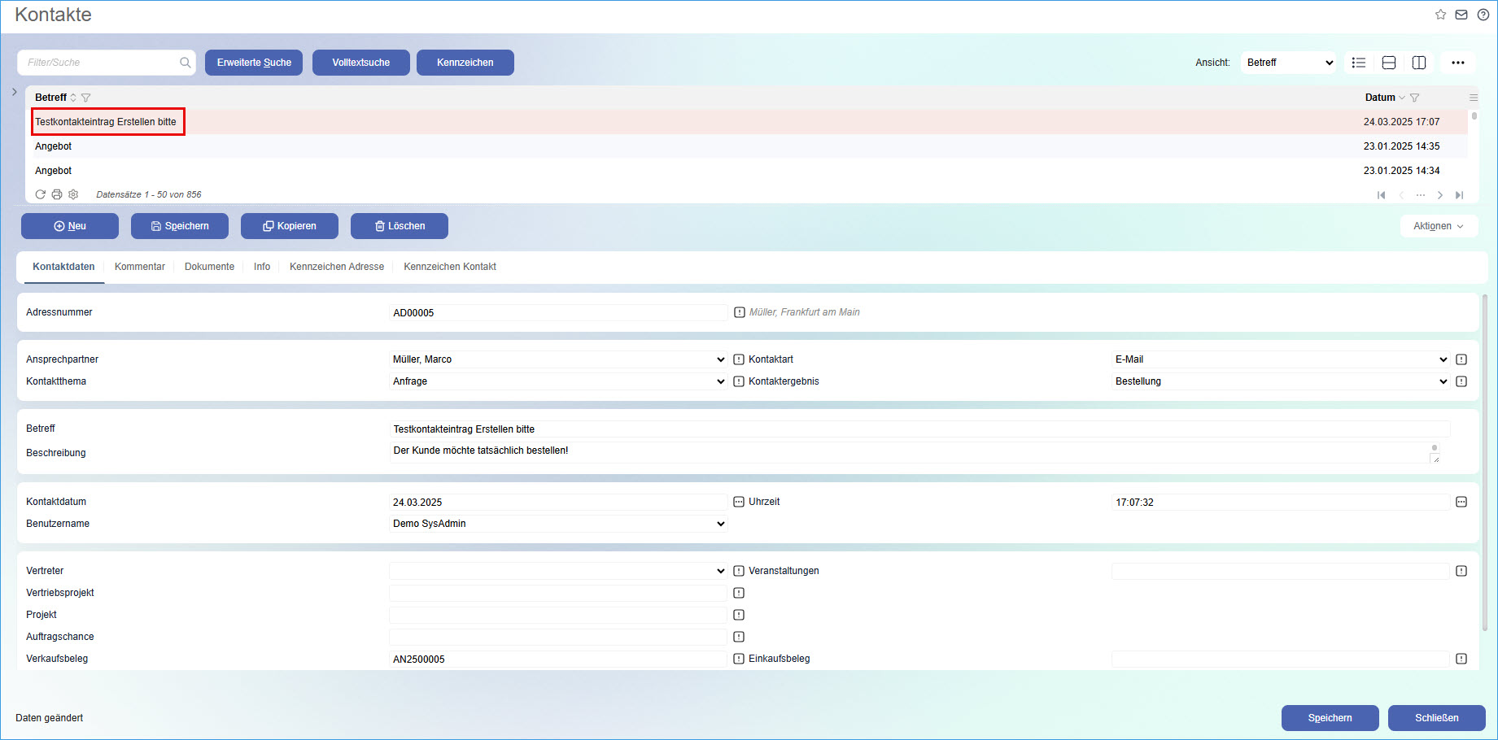Open the calendar picker next to Kontaktdatum

point(739,502)
